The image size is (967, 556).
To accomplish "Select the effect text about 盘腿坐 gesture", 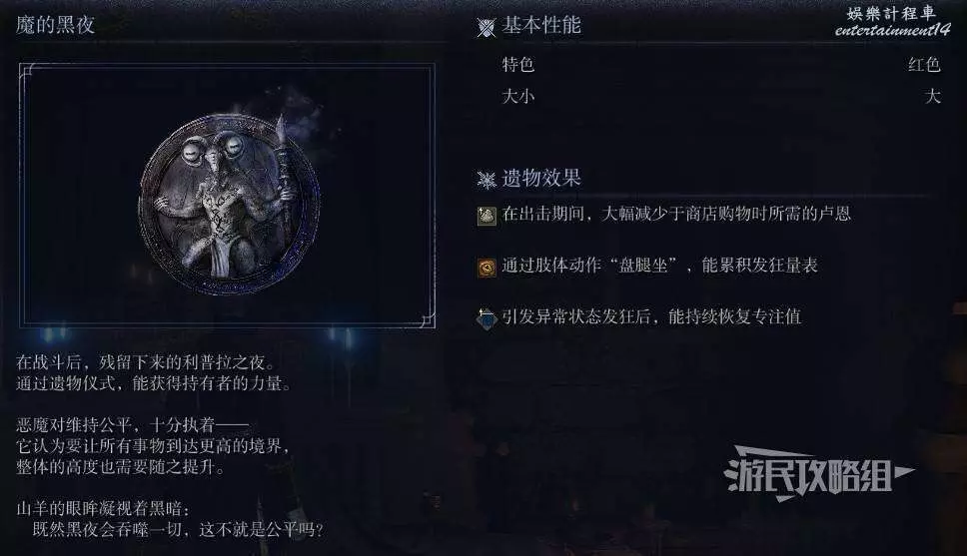I will click(x=660, y=266).
